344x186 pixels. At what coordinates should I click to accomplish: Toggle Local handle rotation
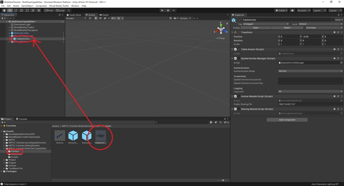click(60, 11)
